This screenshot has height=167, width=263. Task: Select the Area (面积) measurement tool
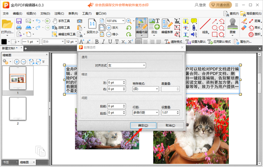pyautogui.click(x=255, y=34)
